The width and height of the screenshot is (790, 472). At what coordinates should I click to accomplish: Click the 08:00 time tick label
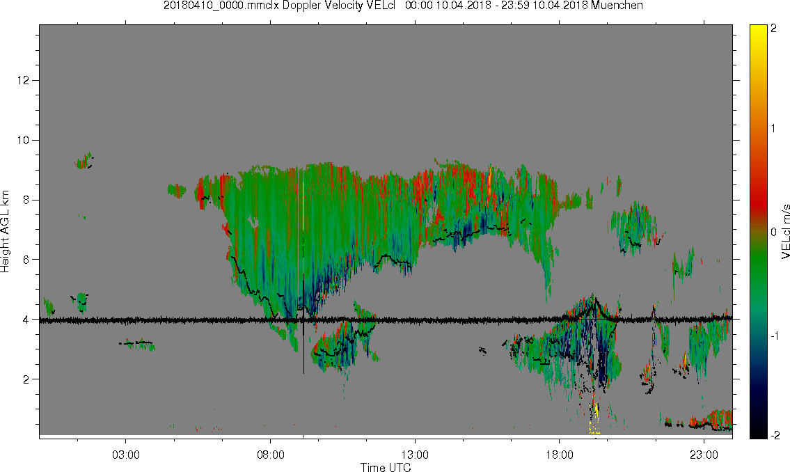pos(271,455)
